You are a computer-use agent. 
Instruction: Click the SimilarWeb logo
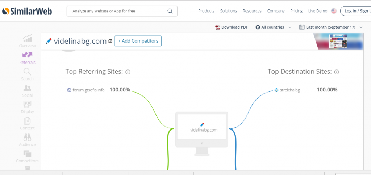point(27,11)
